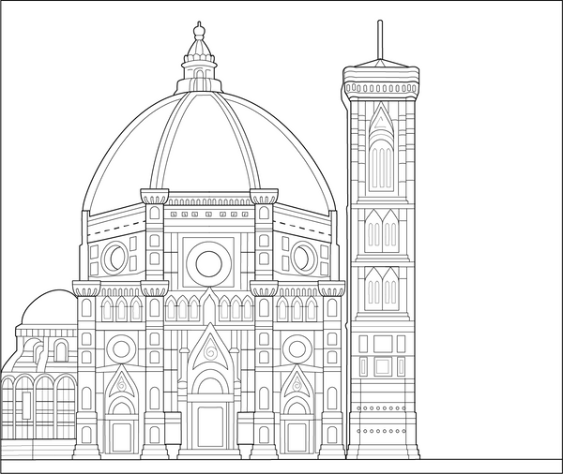Click the left side entrance door
Image resolution: width=563 pixels, height=474 pixels.
pos(122,437)
